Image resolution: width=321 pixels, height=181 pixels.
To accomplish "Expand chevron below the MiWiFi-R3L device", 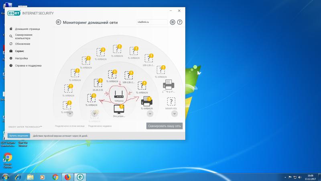I will (175, 113).
